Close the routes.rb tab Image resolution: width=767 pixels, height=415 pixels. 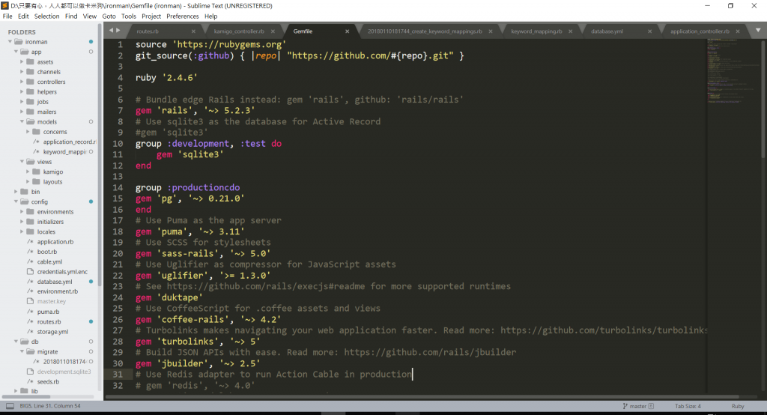[193, 31]
